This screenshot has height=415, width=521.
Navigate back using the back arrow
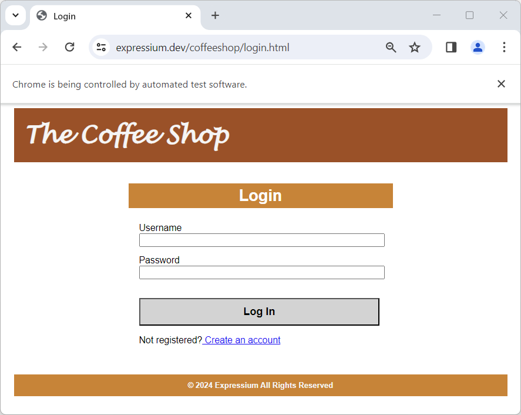(x=16, y=47)
